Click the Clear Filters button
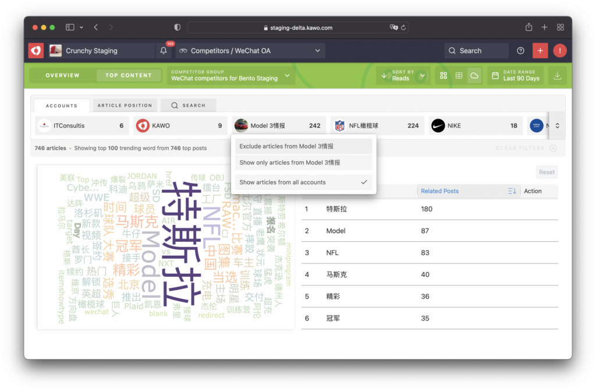The image size is (596, 391). [x=526, y=148]
